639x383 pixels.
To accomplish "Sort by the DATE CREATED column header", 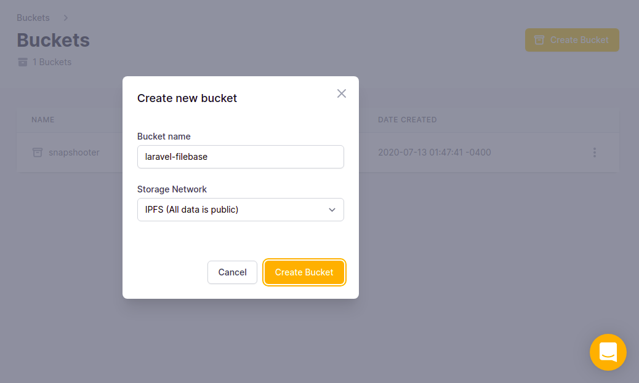I will (x=407, y=120).
